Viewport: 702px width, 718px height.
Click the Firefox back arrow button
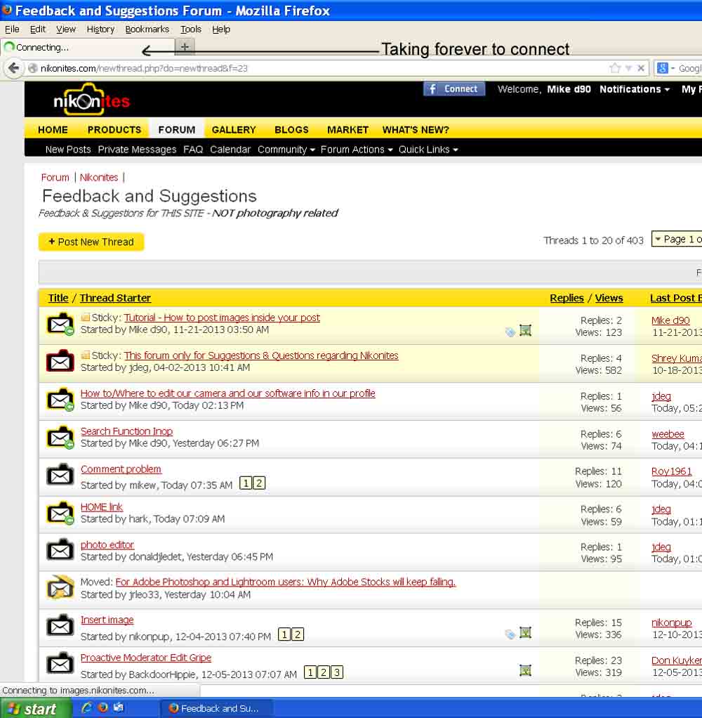pyautogui.click(x=13, y=68)
